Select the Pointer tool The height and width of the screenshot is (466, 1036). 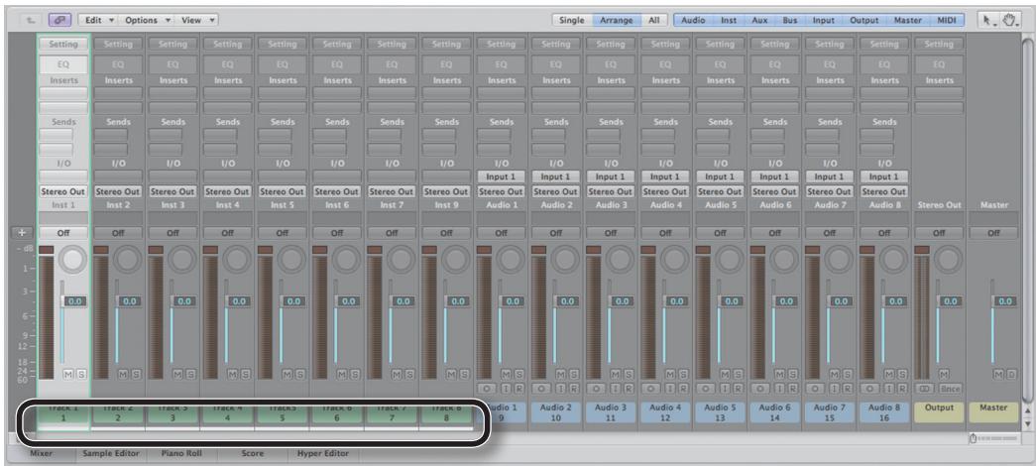point(988,20)
